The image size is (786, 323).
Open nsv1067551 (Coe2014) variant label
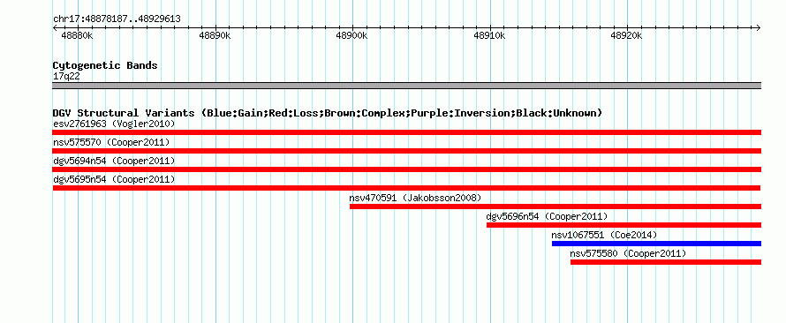(x=604, y=235)
